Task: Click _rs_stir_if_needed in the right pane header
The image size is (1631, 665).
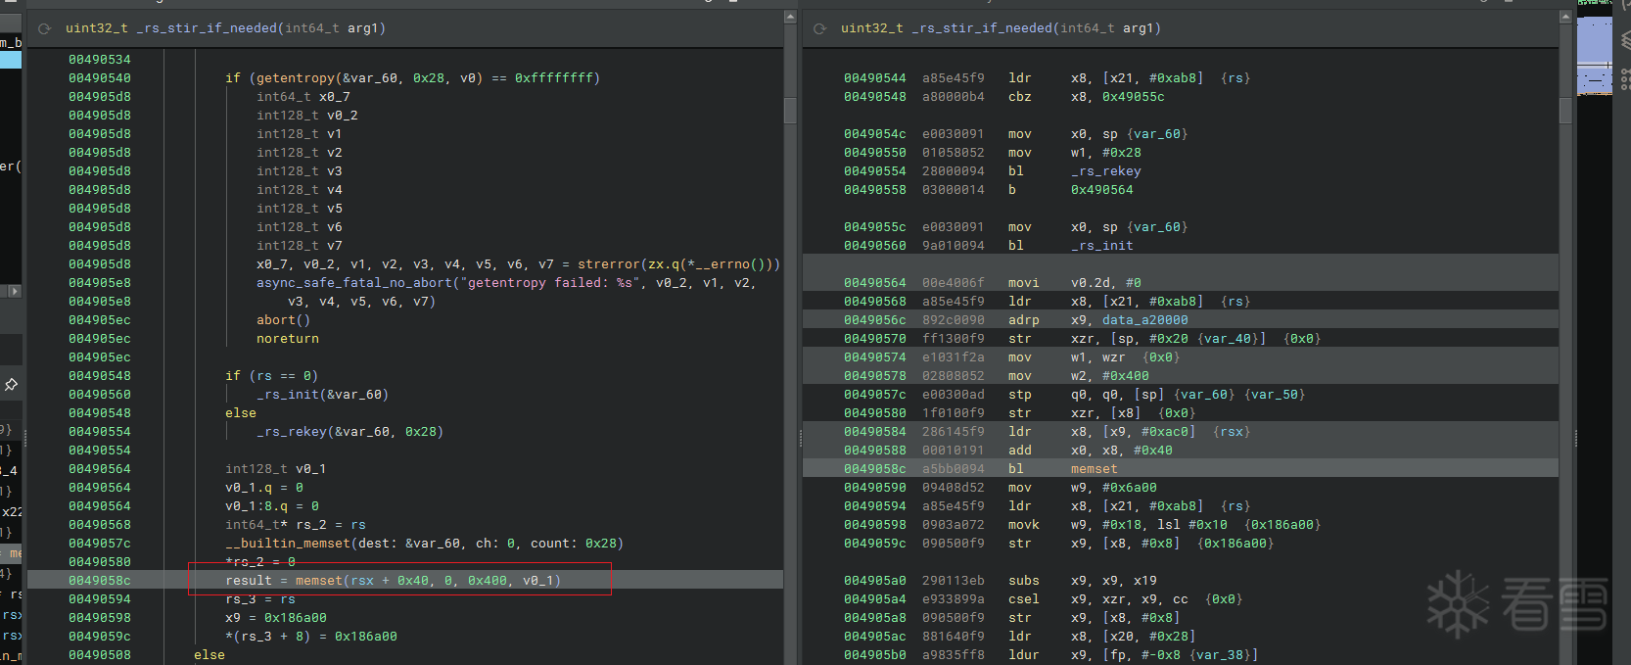Action: click(982, 28)
